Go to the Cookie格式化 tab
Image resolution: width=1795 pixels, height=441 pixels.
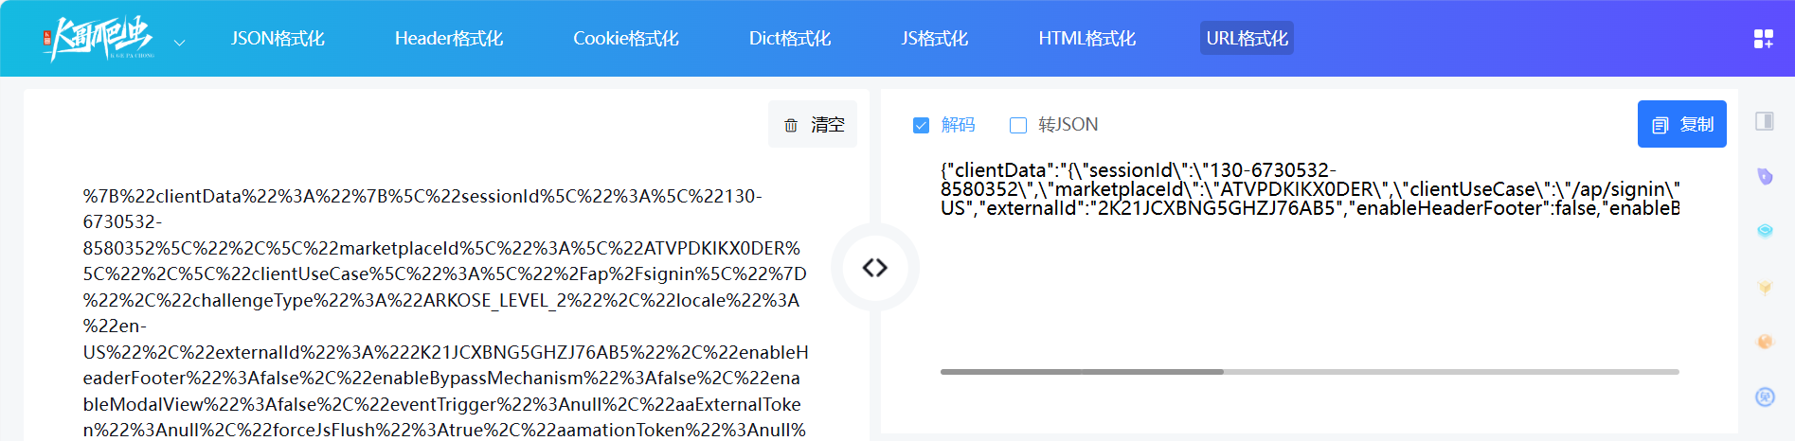click(625, 39)
